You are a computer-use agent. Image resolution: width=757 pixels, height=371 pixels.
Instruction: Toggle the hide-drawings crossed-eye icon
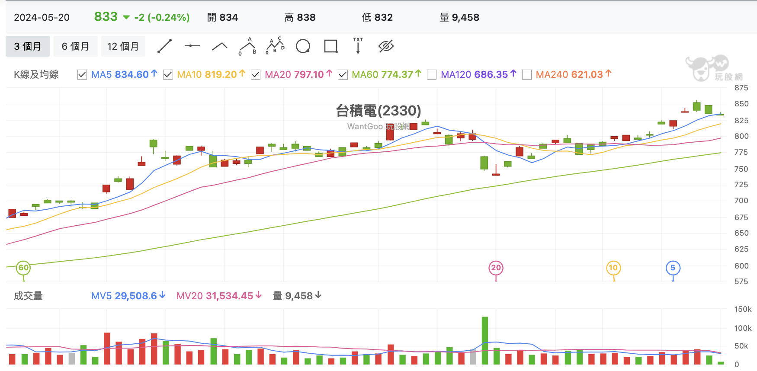click(386, 46)
